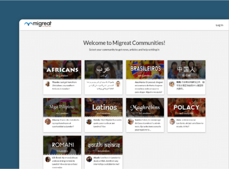229x169 pixels.
Task: Click Akash's avatar in South Asians card
Action: coord(89,159)
